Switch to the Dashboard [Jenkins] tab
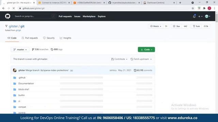The image size is (218, 122). pyautogui.click(x=159, y=3)
